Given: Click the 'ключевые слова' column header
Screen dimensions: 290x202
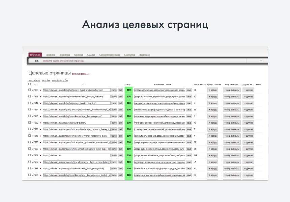Looking at the screenshot, I should 162,85.
